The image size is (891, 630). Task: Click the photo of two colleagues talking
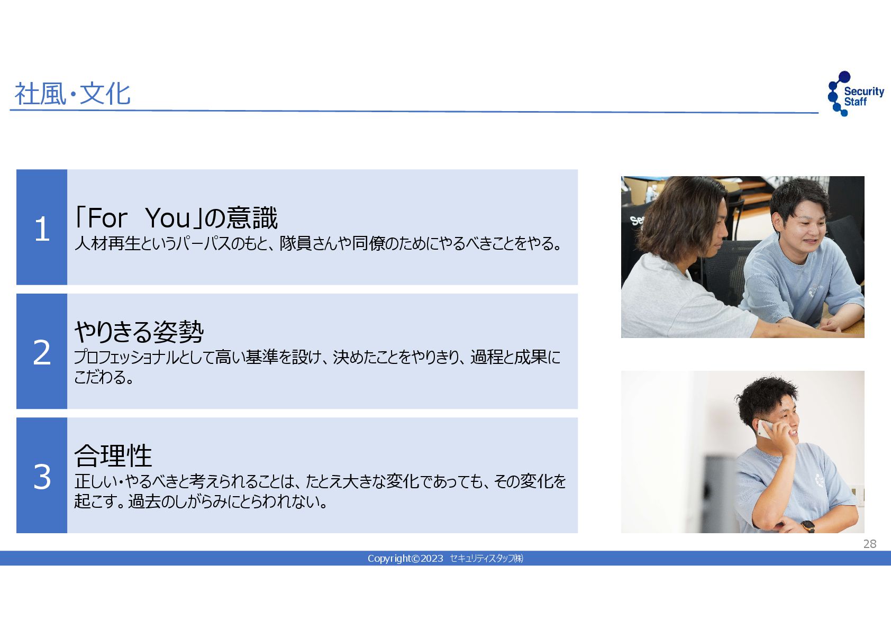click(x=742, y=257)
